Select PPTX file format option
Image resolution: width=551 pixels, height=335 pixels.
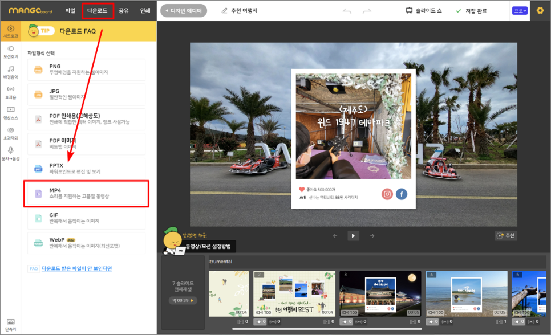pos(87,169)
